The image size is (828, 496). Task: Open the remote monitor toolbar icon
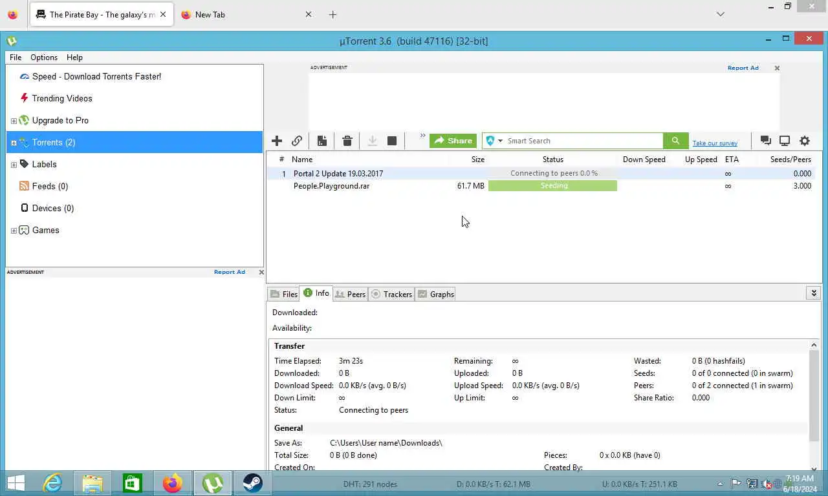point(785,141)
